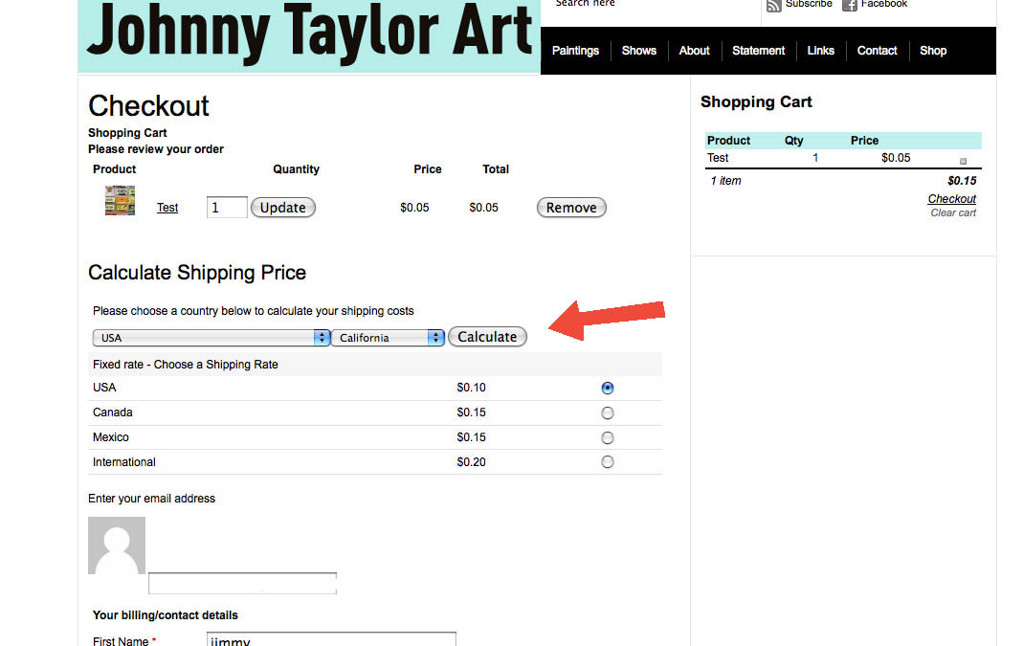Open the California state dropdown
Image resolution: width=1023 pixels, height=646 pixels.
[389, 337]
